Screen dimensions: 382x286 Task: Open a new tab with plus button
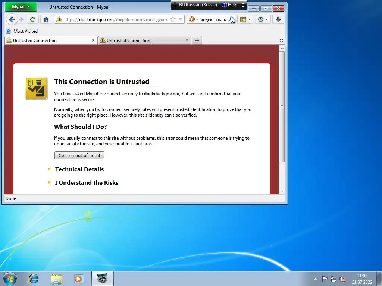pyautogui.click(x=197, y=40)
